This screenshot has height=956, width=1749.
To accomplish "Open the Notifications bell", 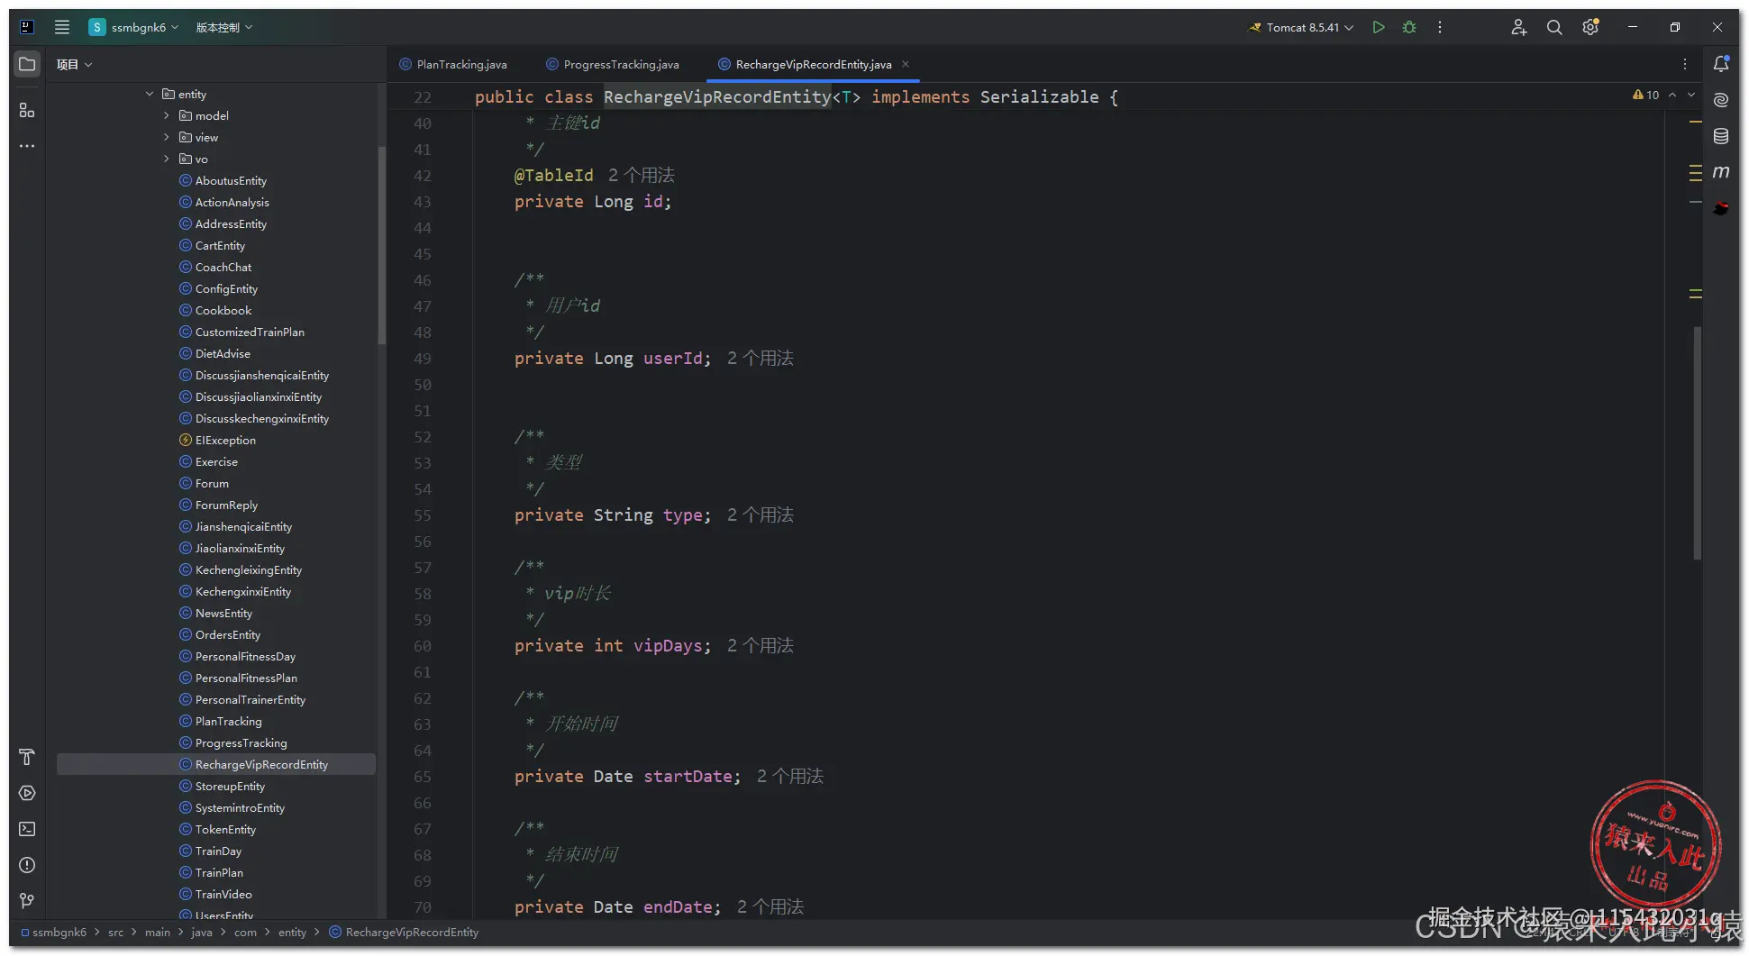I will pos(1721,64).
